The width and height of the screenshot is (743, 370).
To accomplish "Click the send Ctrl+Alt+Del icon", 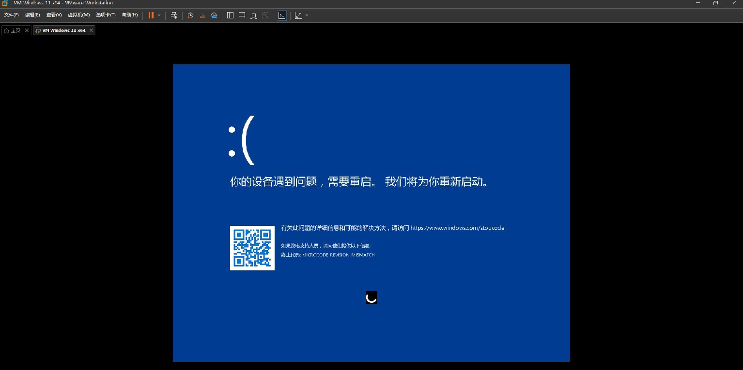I will click(x=174, y=15).
